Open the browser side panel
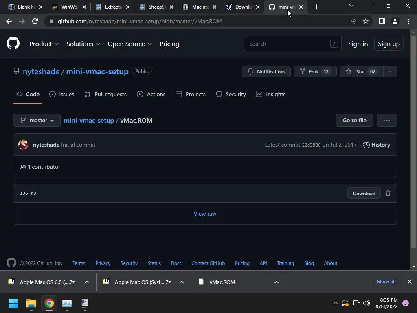 point(382,21)
